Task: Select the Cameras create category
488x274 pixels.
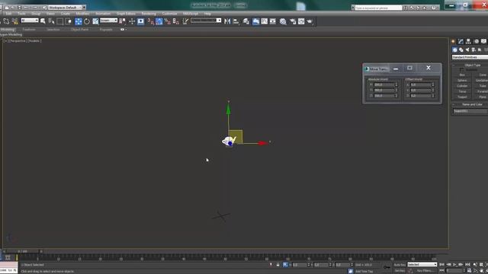Action: pyautogui.click(x=474, y=49)
